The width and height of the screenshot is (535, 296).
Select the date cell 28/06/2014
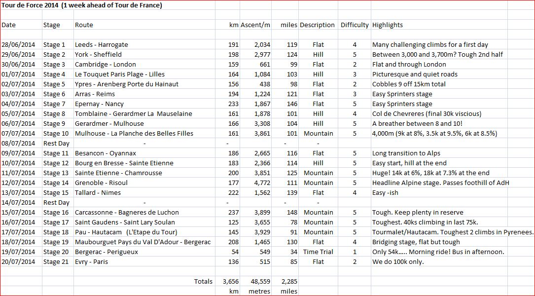18,45
